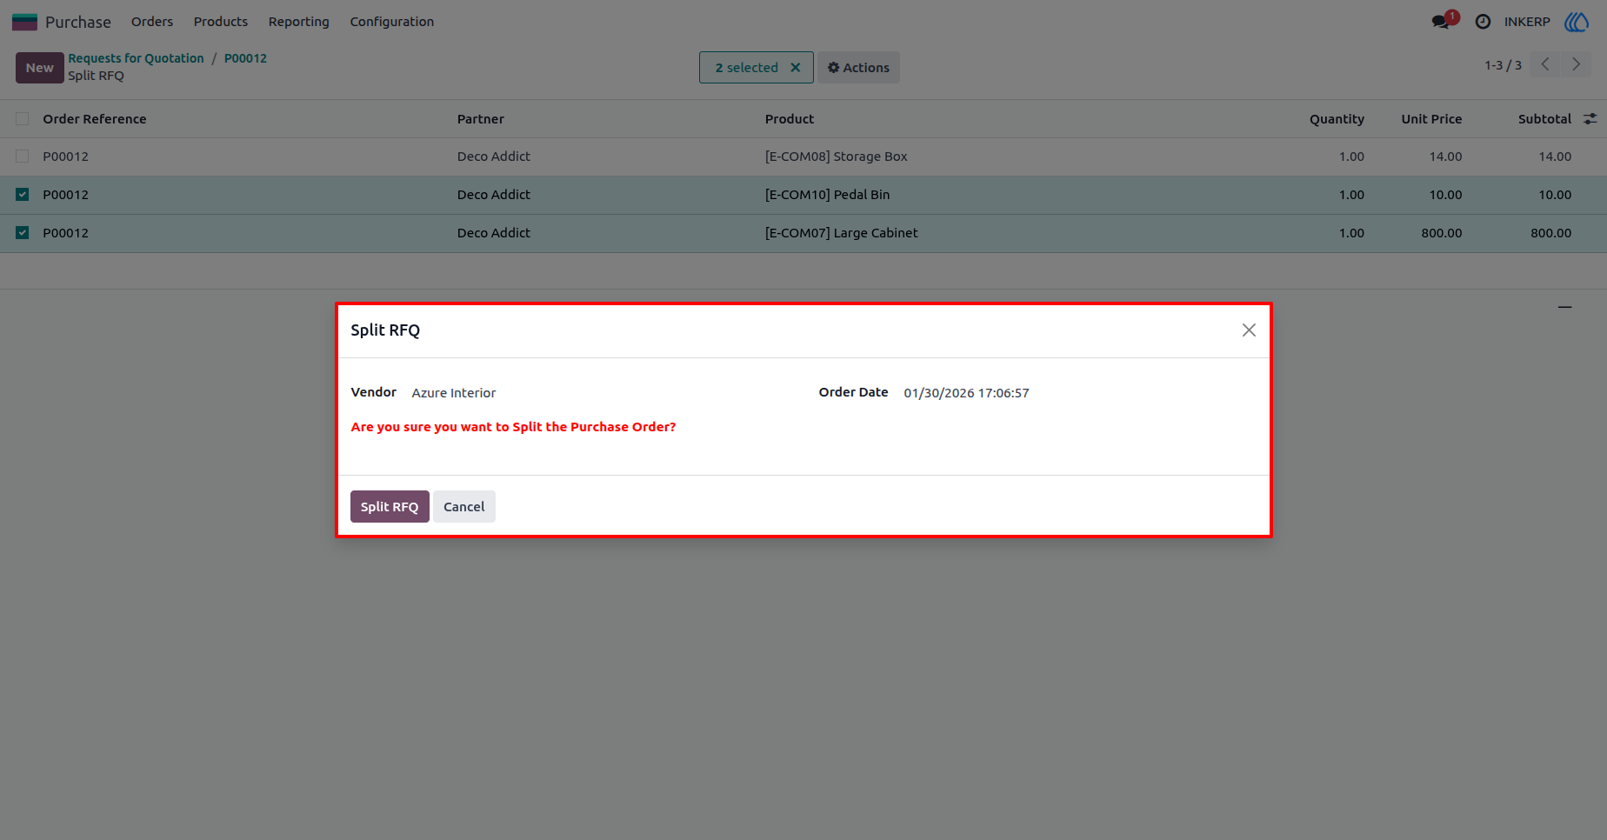Sort by Unit Price column header

(x=1431, y=119)
